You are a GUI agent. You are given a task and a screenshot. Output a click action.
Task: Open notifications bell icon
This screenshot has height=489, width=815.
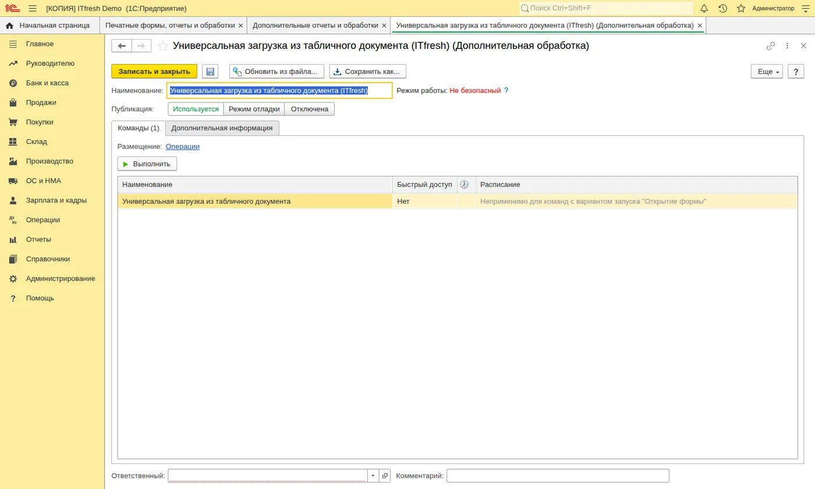(704, 8)
